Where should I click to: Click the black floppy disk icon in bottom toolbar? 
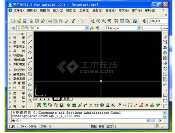click(x=62, y=105)
